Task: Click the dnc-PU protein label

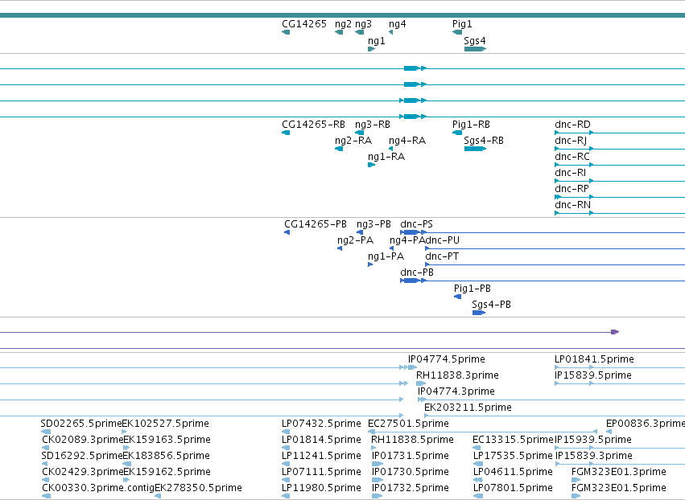Action: point(442,240)
